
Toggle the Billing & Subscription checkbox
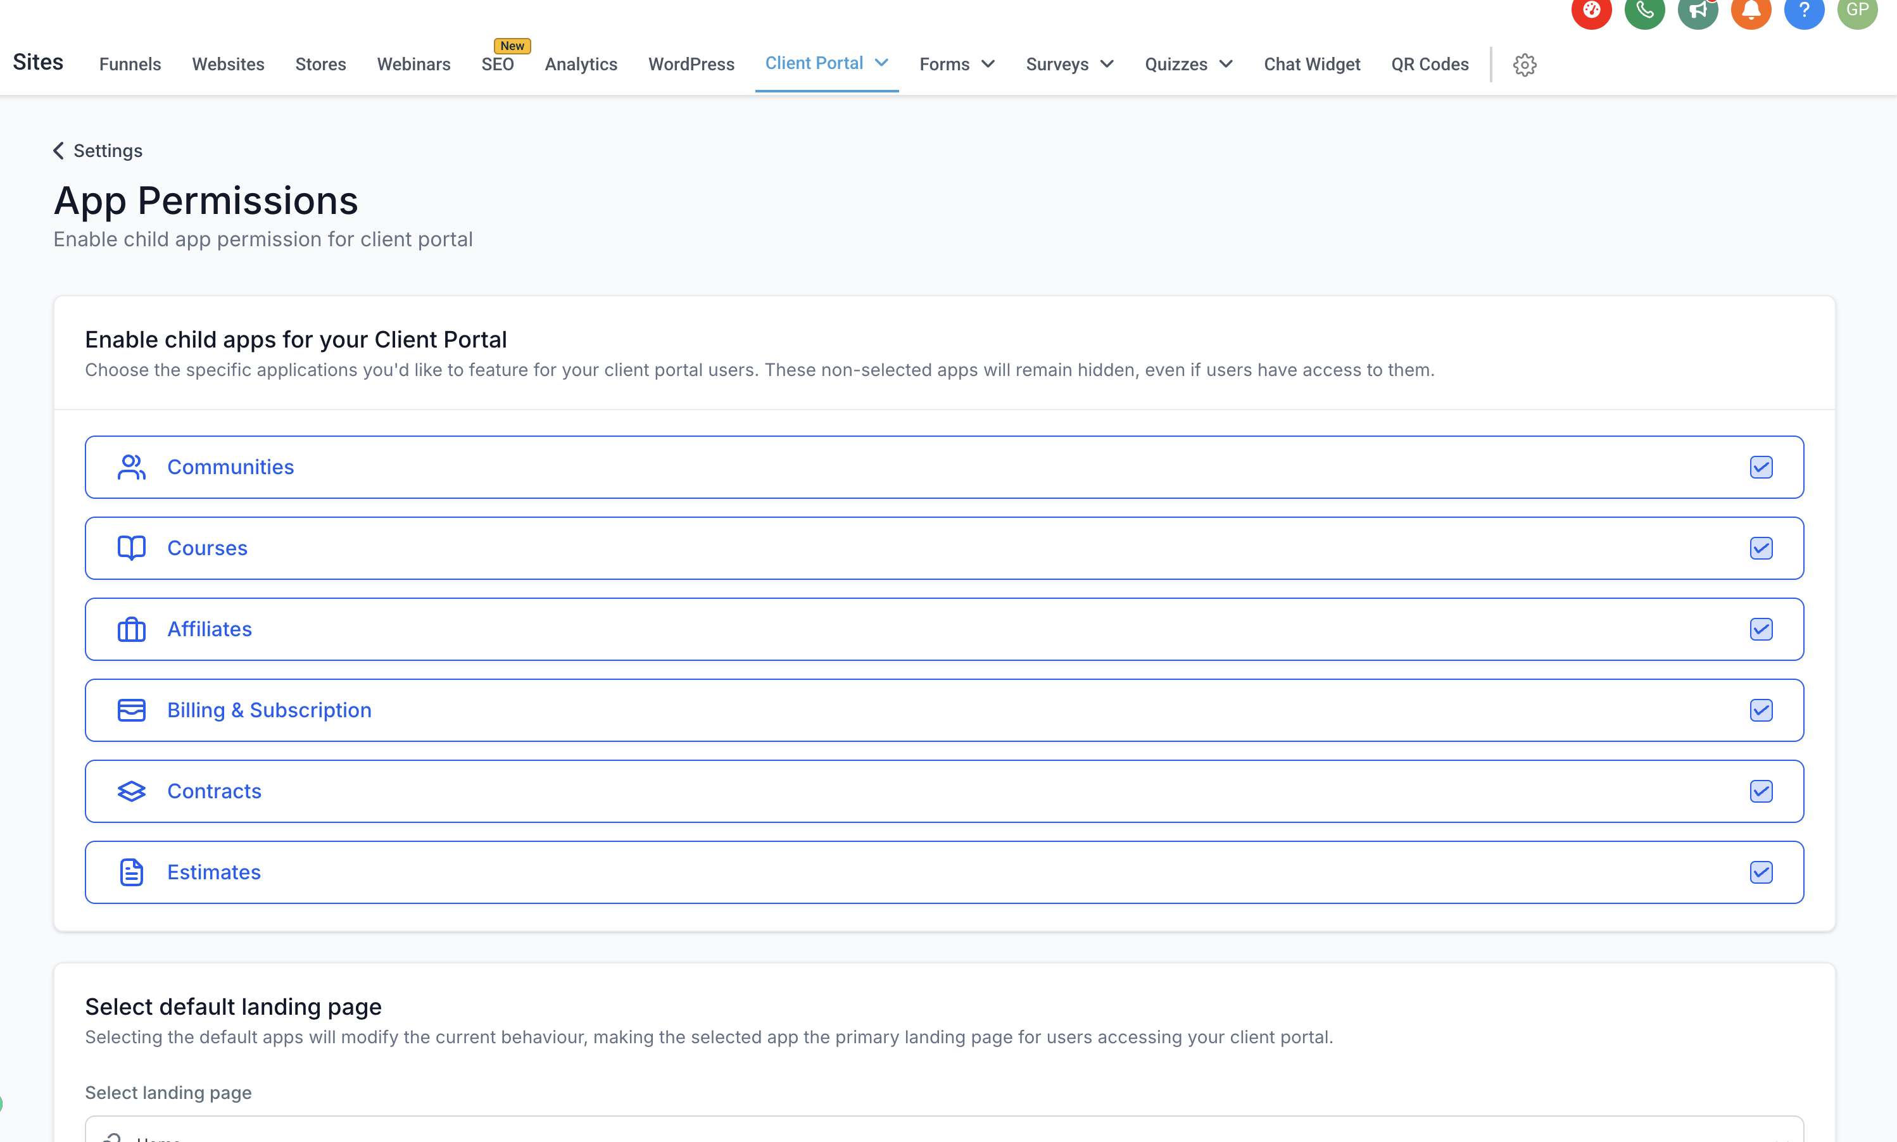tap(1761, 710)
